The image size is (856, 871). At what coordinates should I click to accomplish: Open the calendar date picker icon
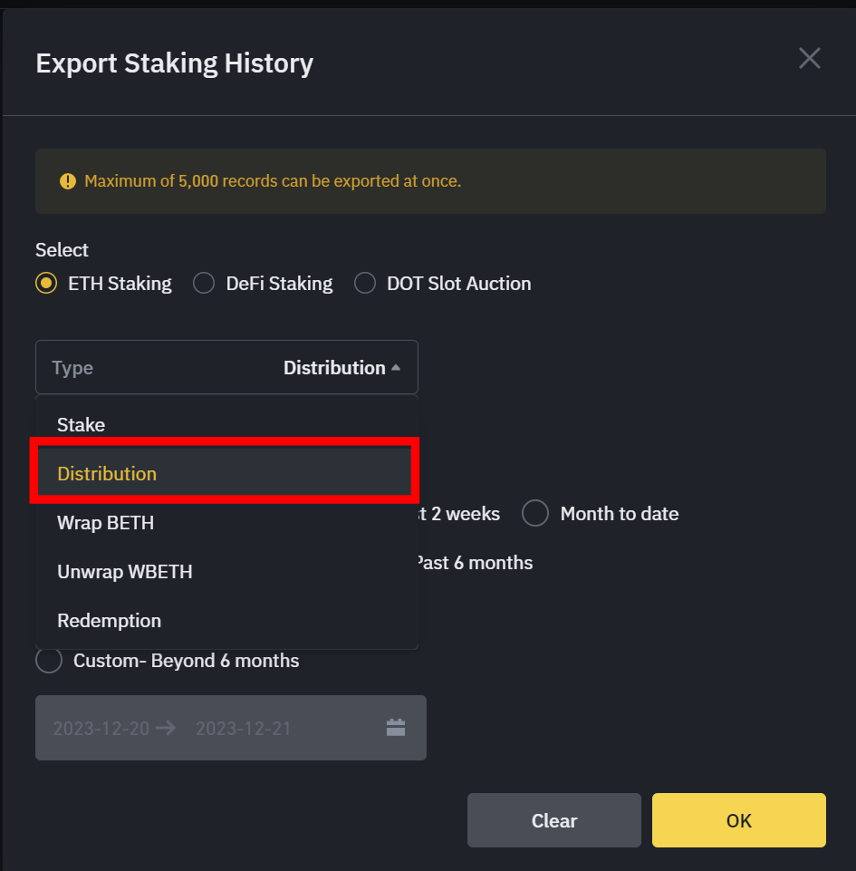395,727
